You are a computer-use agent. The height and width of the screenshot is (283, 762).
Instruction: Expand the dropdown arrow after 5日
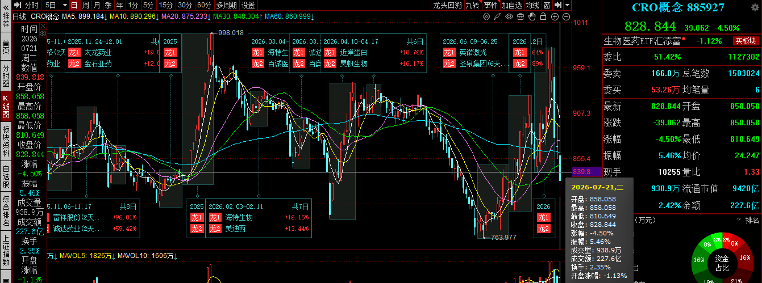pos(65,5)
